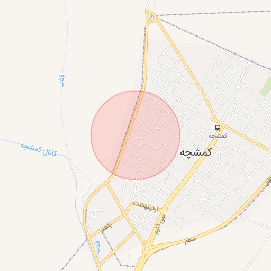Screen dimensions: 271x271
Task: Select the upper قنات waterway label
Action: pos(61,81)
